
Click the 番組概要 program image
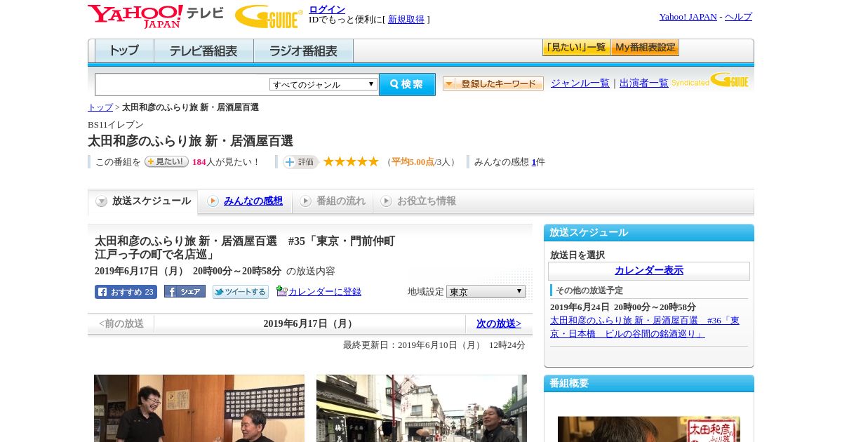pos(649,429)
